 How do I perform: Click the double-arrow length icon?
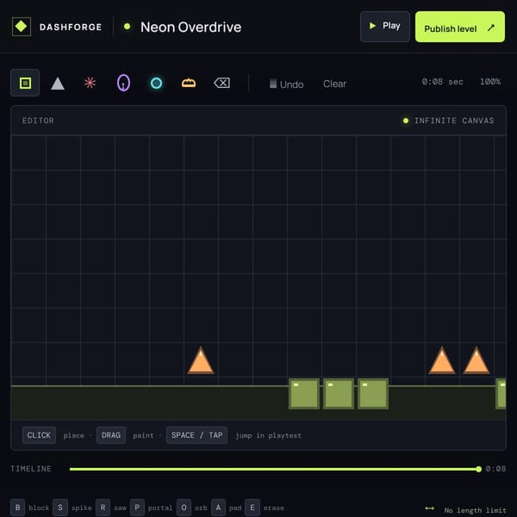(x=430, y=508)
